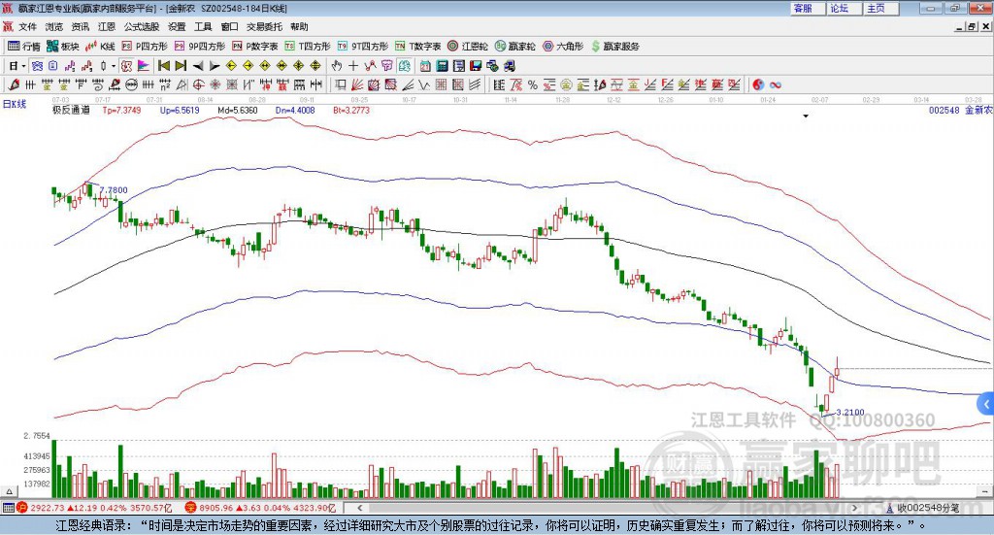
Task: Click the Up=6.5619 indicator value
Action: 180,111
